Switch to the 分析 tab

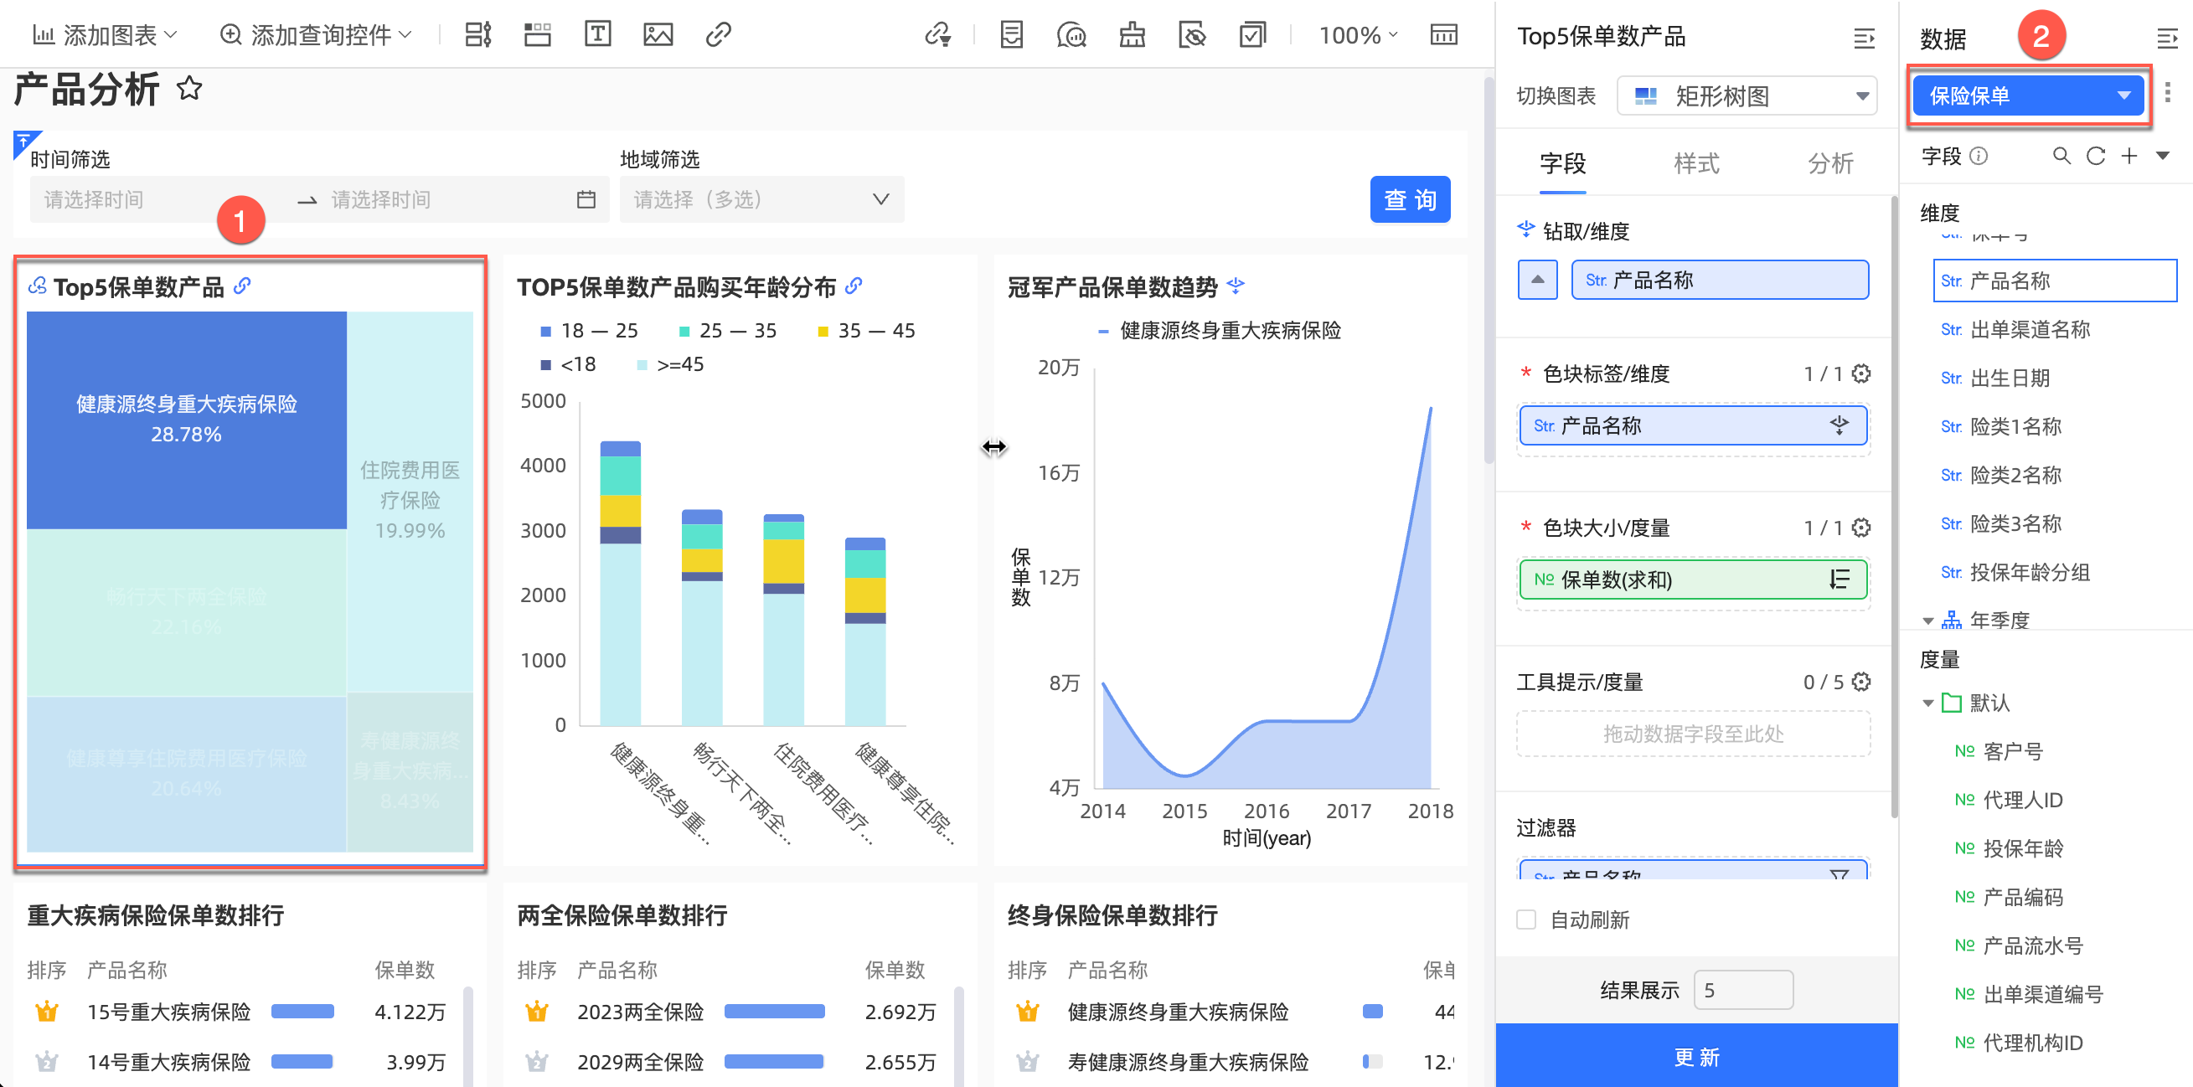1829,163
